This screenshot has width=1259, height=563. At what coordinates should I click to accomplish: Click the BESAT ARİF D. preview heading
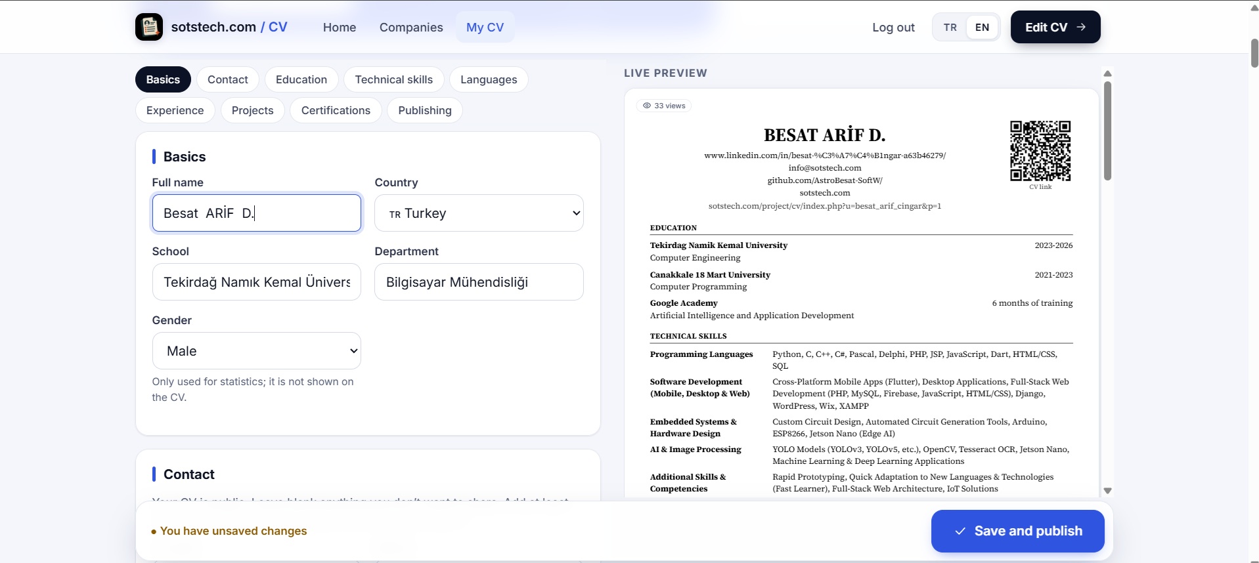point(825,135)
